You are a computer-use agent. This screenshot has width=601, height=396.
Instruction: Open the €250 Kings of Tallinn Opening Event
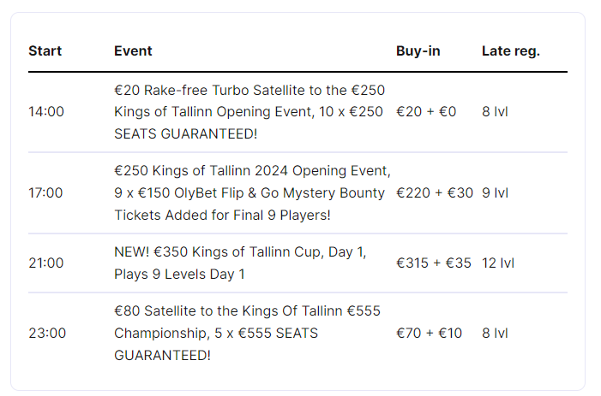(x=251, y=193)
